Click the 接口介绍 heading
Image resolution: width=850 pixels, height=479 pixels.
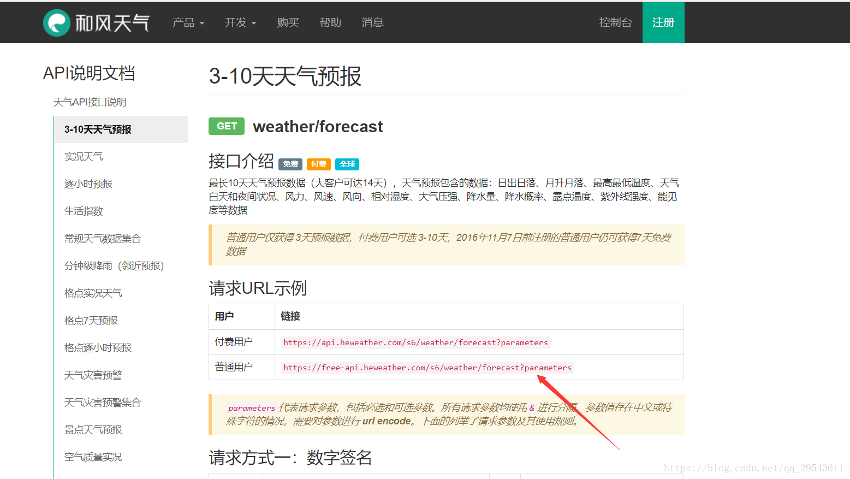pos(241,161)
